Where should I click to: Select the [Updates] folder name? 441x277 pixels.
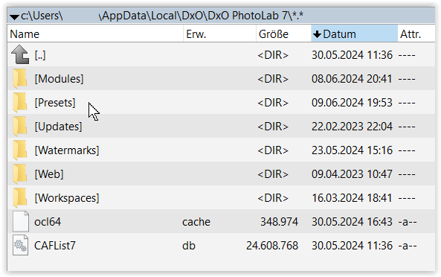(x=58, y=127)
